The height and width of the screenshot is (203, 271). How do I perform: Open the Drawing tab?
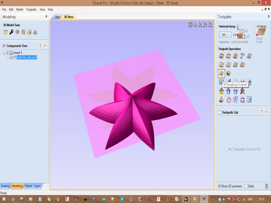click(5, 186)
